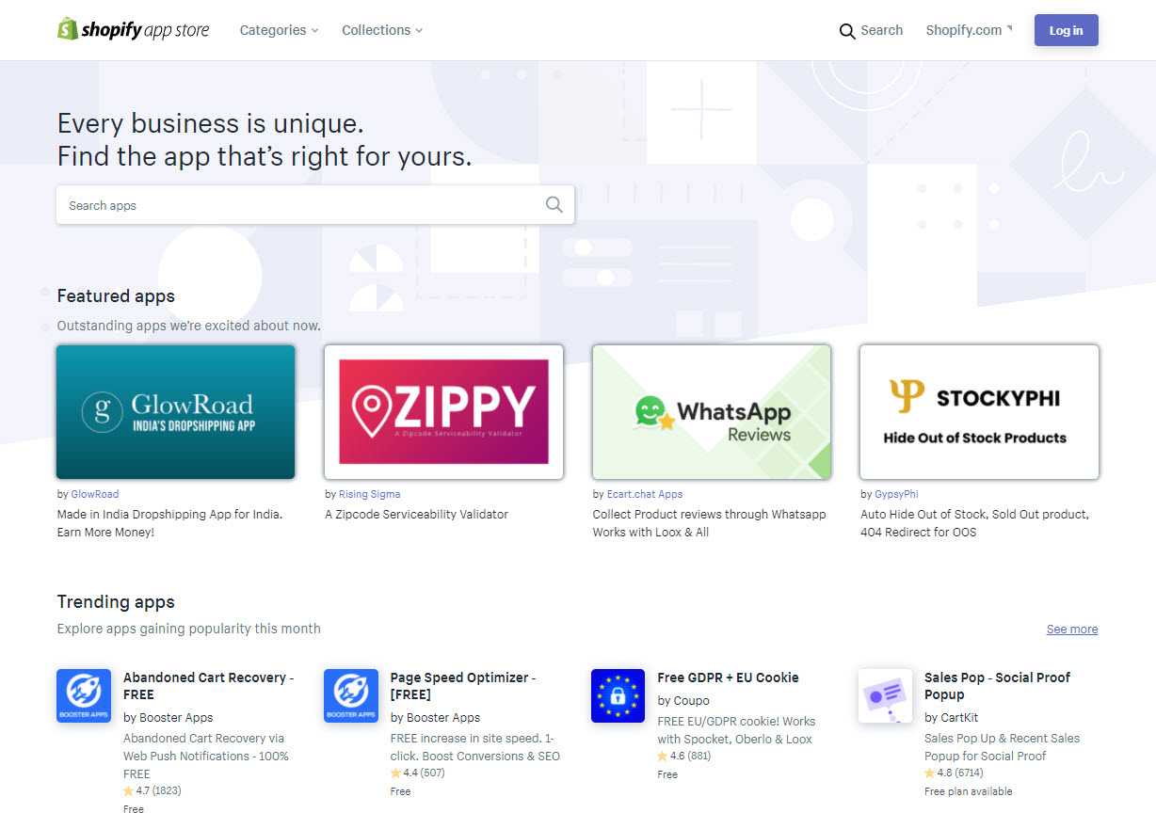Open the Zippy featured app banner

(x=443, y=412)
